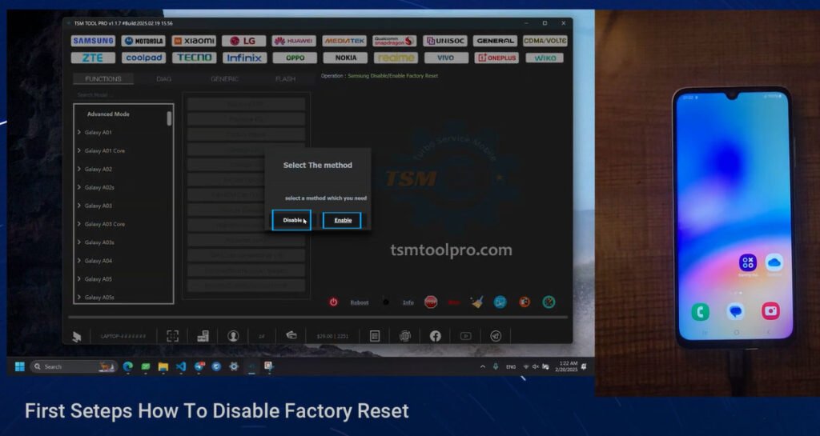Select the Wiko brand logo
The image size is (820, 436).
click(545, 58)
